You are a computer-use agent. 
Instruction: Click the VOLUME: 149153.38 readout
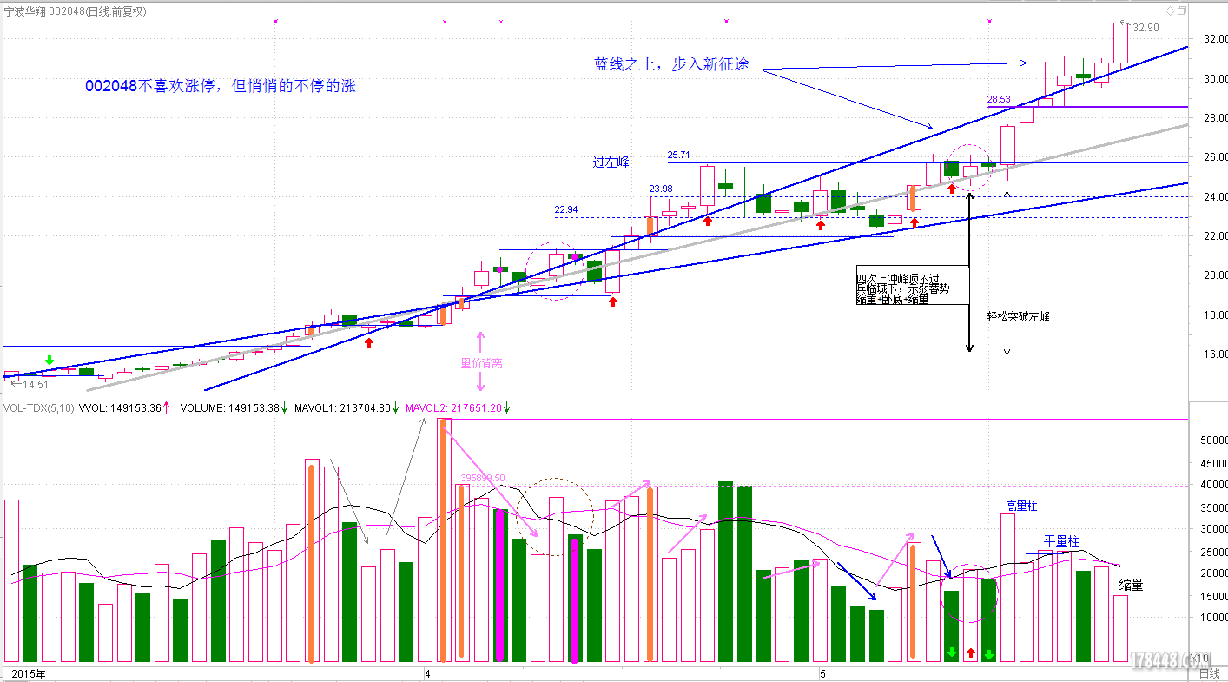[230, 407]
